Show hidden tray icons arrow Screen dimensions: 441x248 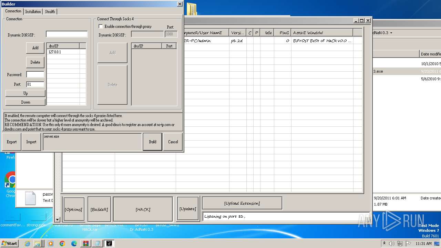pos(384,243)
